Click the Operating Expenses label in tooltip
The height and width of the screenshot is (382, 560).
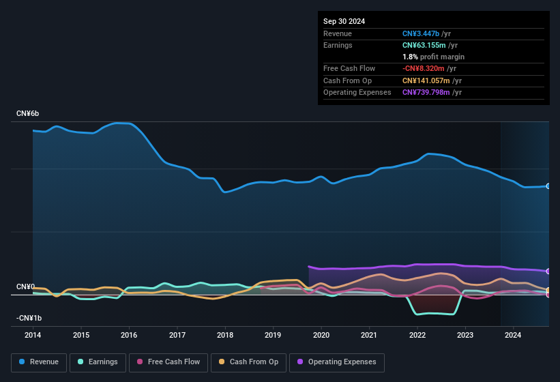(357, 93)
